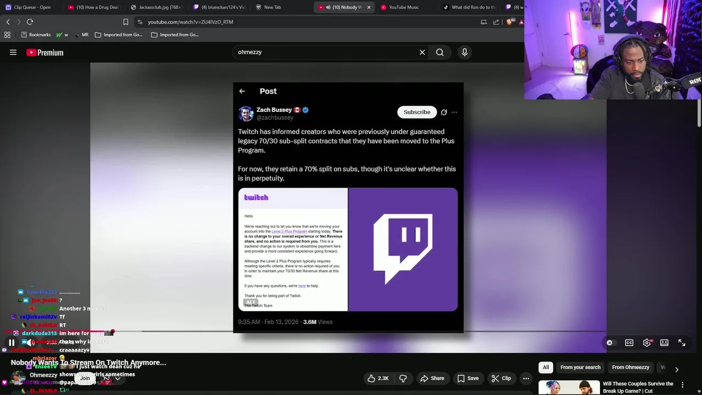This screenshot has width=702, height=395.
Task: Open more actions three-dot menu
Action: point(526,378)
